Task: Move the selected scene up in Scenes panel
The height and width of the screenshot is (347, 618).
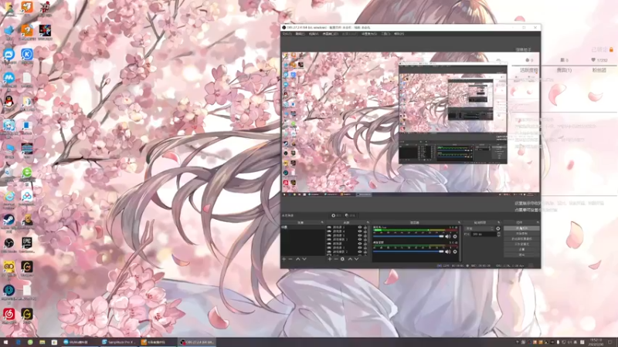Action: coord(298,259)
